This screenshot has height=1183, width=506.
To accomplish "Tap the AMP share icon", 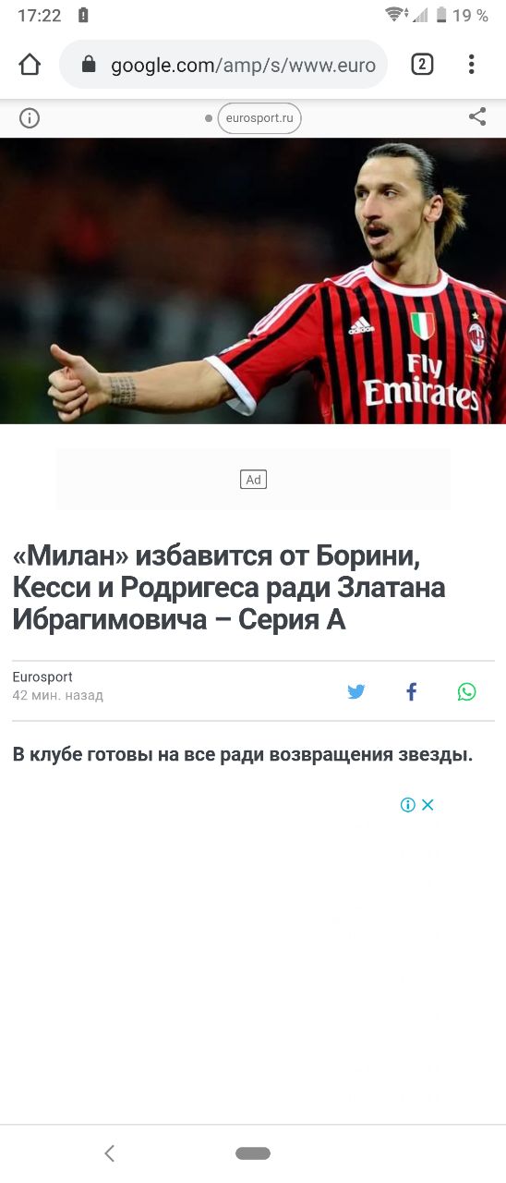I will (477, 117).
